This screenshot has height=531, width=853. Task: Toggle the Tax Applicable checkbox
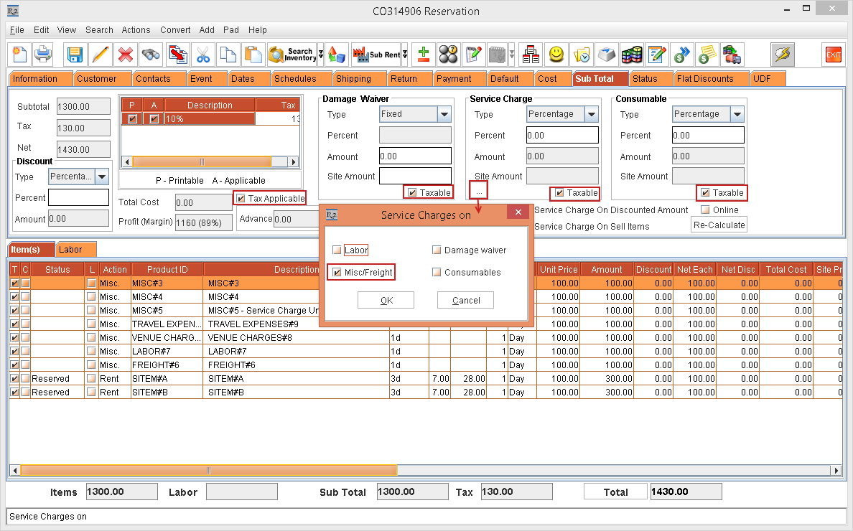tap(240, 198)
